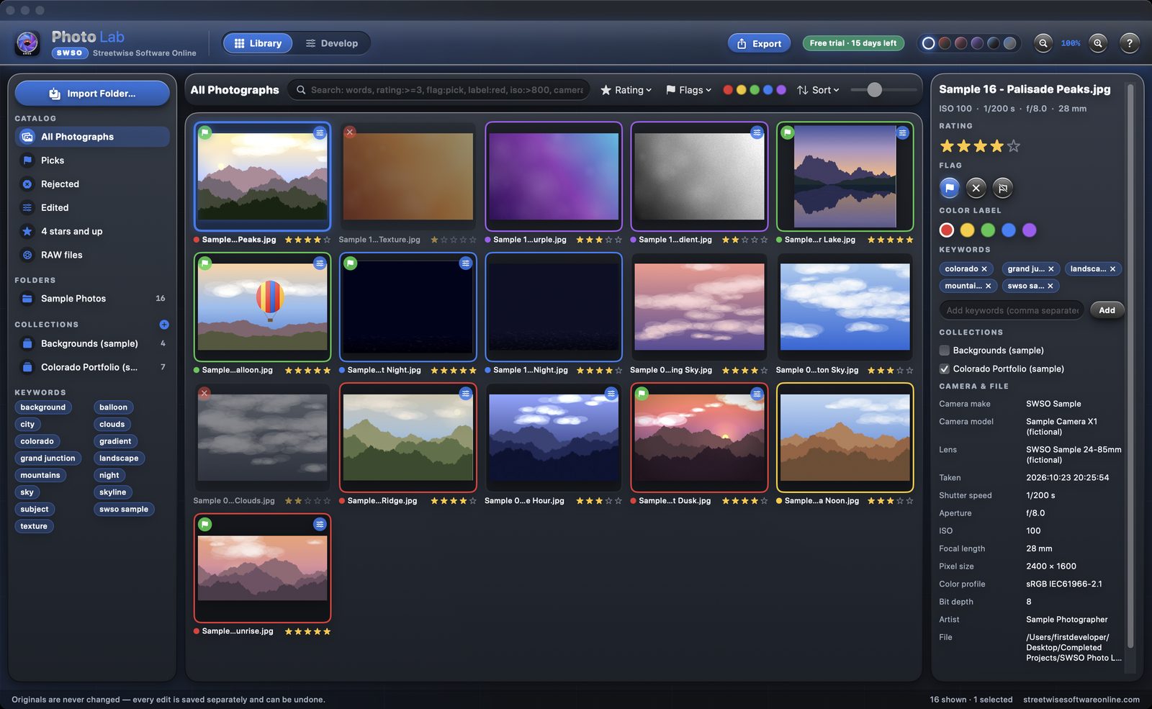Image resolution: width=1152 pixels, height=709 pixels.
Task: Click the Export button
Action: tap(759, 43)
